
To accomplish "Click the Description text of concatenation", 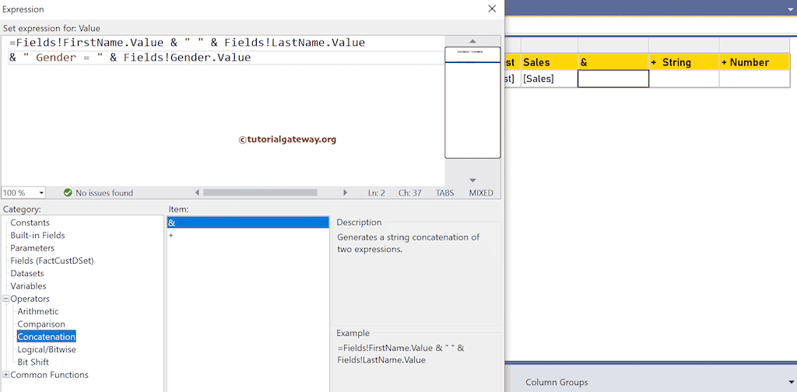I will (408, 243).
